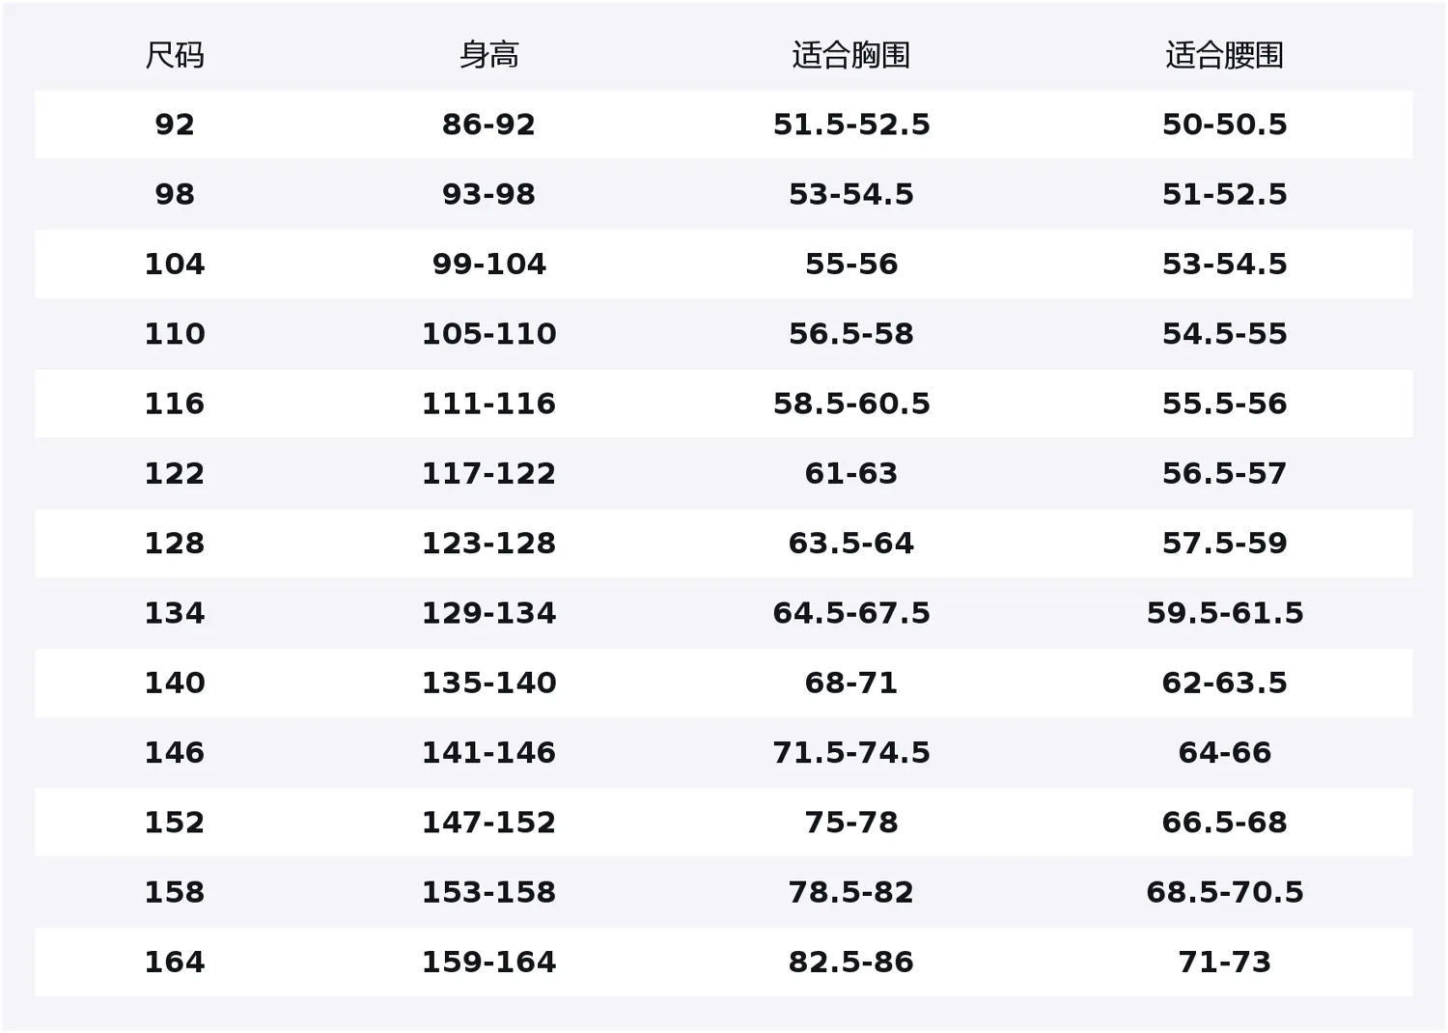The width and height of the screenshot is (1448, 1033).
Task: Click chest value 68-71
Action: 850,684
